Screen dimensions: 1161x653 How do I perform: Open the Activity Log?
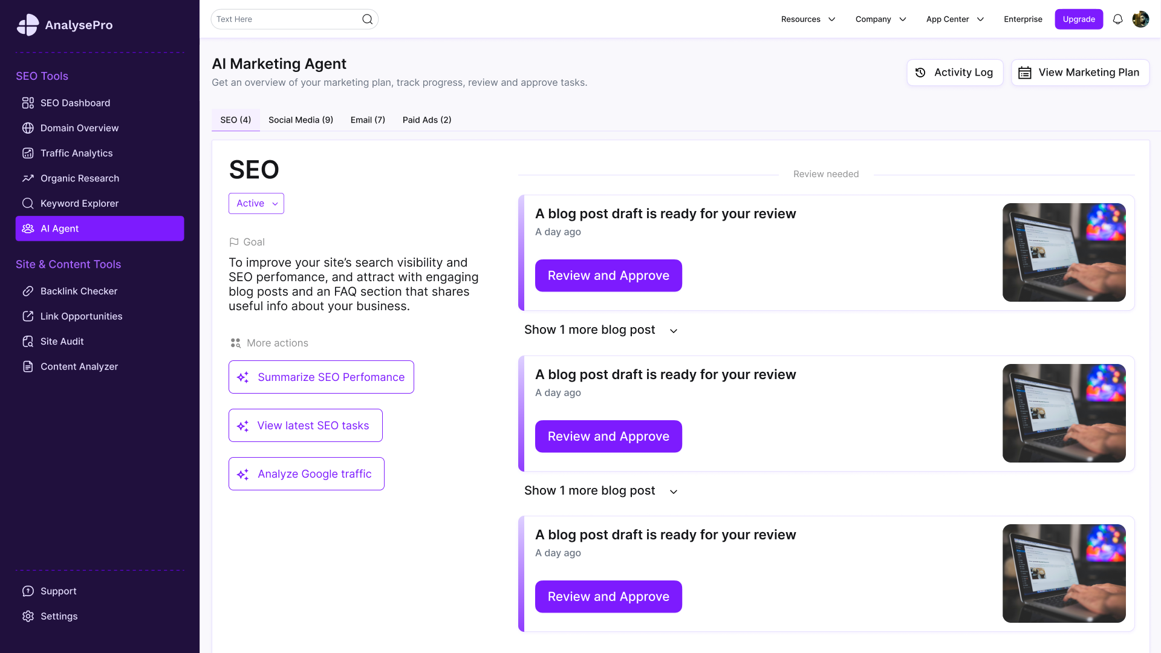[955, 73]
